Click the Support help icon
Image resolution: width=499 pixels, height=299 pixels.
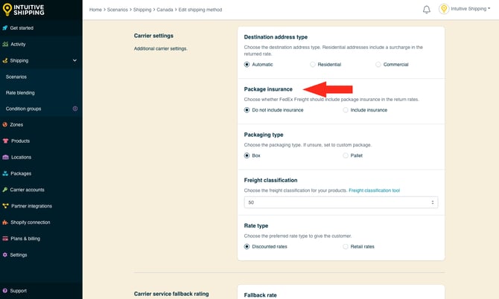[4, 291]
